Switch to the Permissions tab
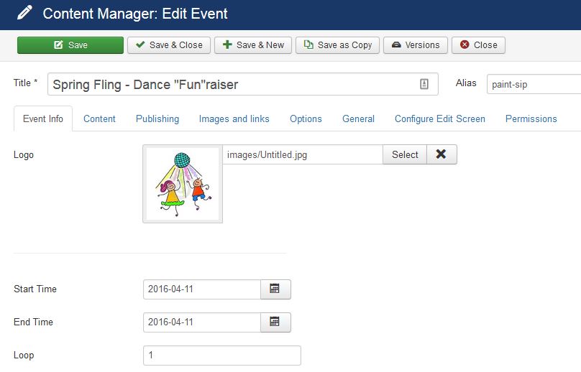Viewport: 581px width, 372px height. coord(531,118)
